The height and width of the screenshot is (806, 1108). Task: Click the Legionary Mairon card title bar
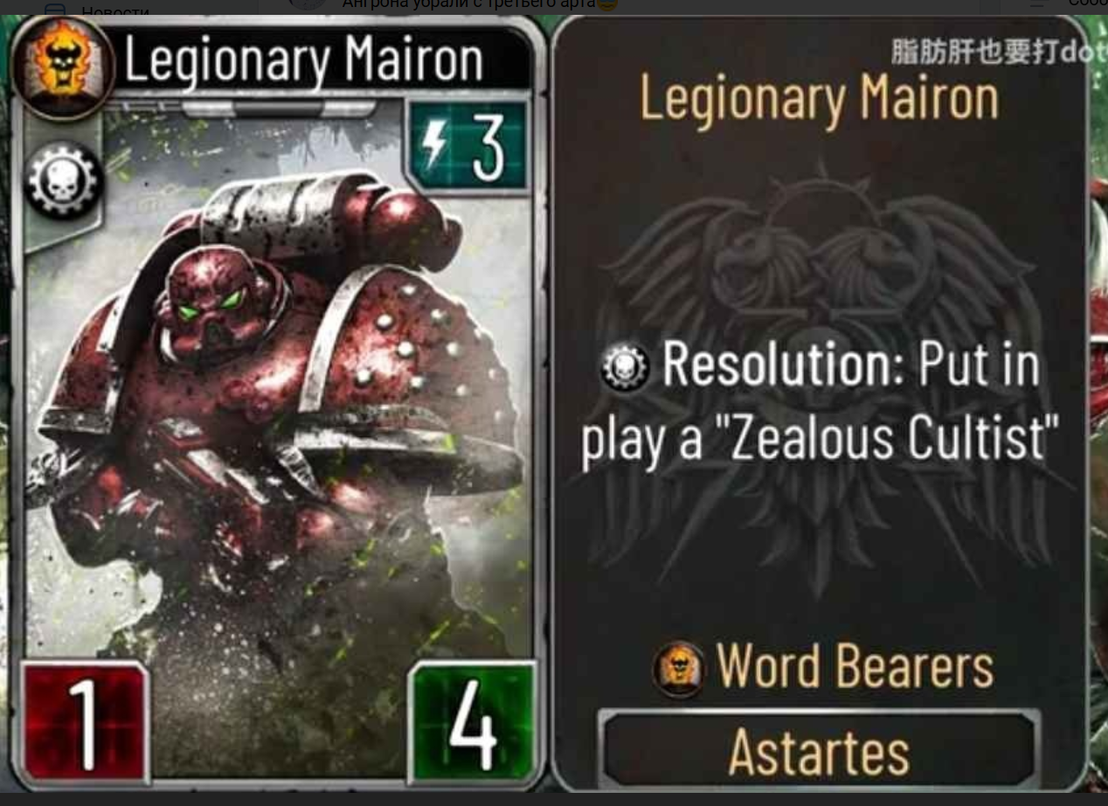(323, 59)
